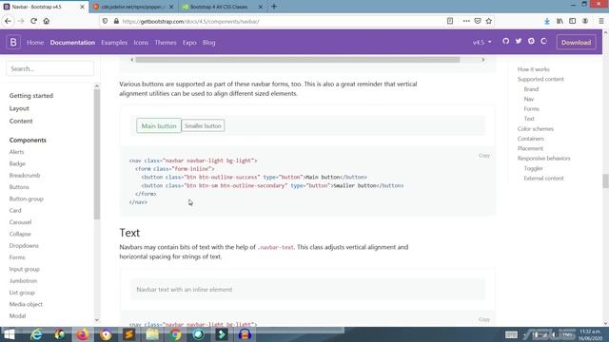Open Firefox account icon
The width and height of the screenshot is (609, 342).
tap(585, 21)
